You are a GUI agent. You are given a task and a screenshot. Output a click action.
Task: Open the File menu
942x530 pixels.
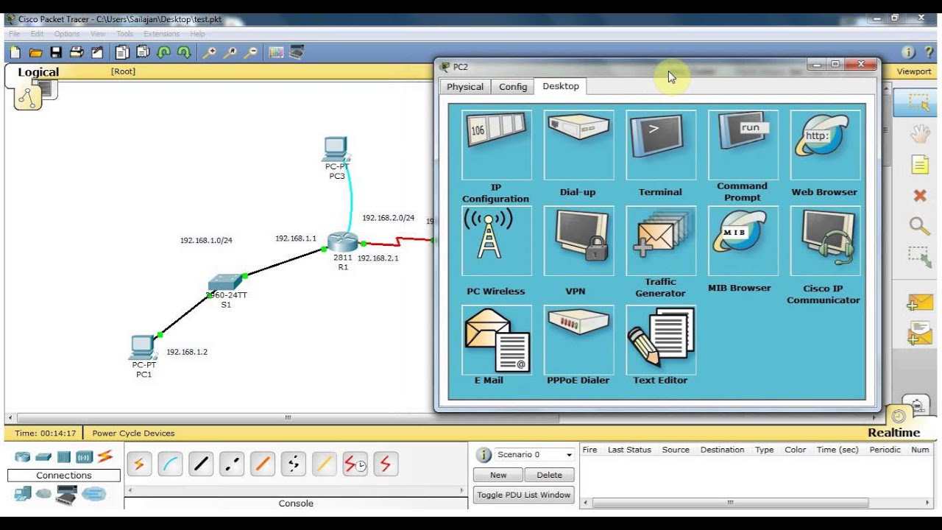click(x=14, y=34)
